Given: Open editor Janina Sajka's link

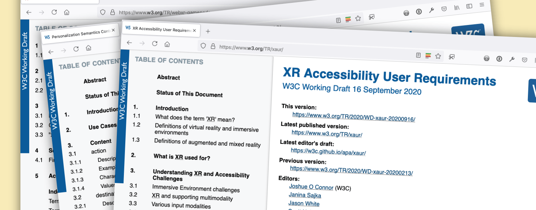Looking at the screenshot, I should [305, 195].
